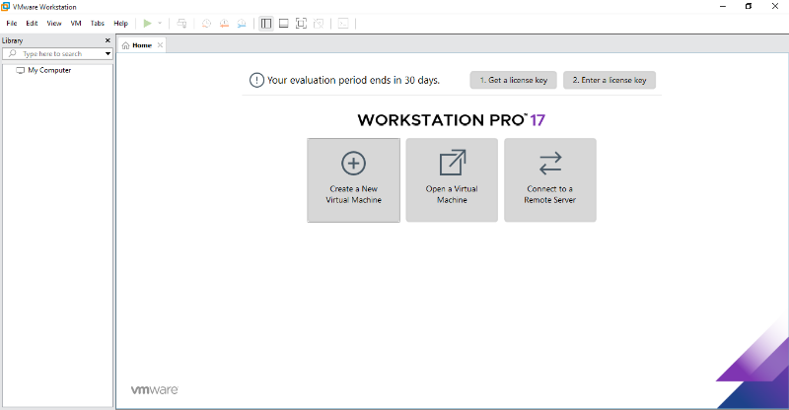Click the VMware Workstation title bar icon
This screenshot has width=789, height=410.
click(x=6, y=7)
